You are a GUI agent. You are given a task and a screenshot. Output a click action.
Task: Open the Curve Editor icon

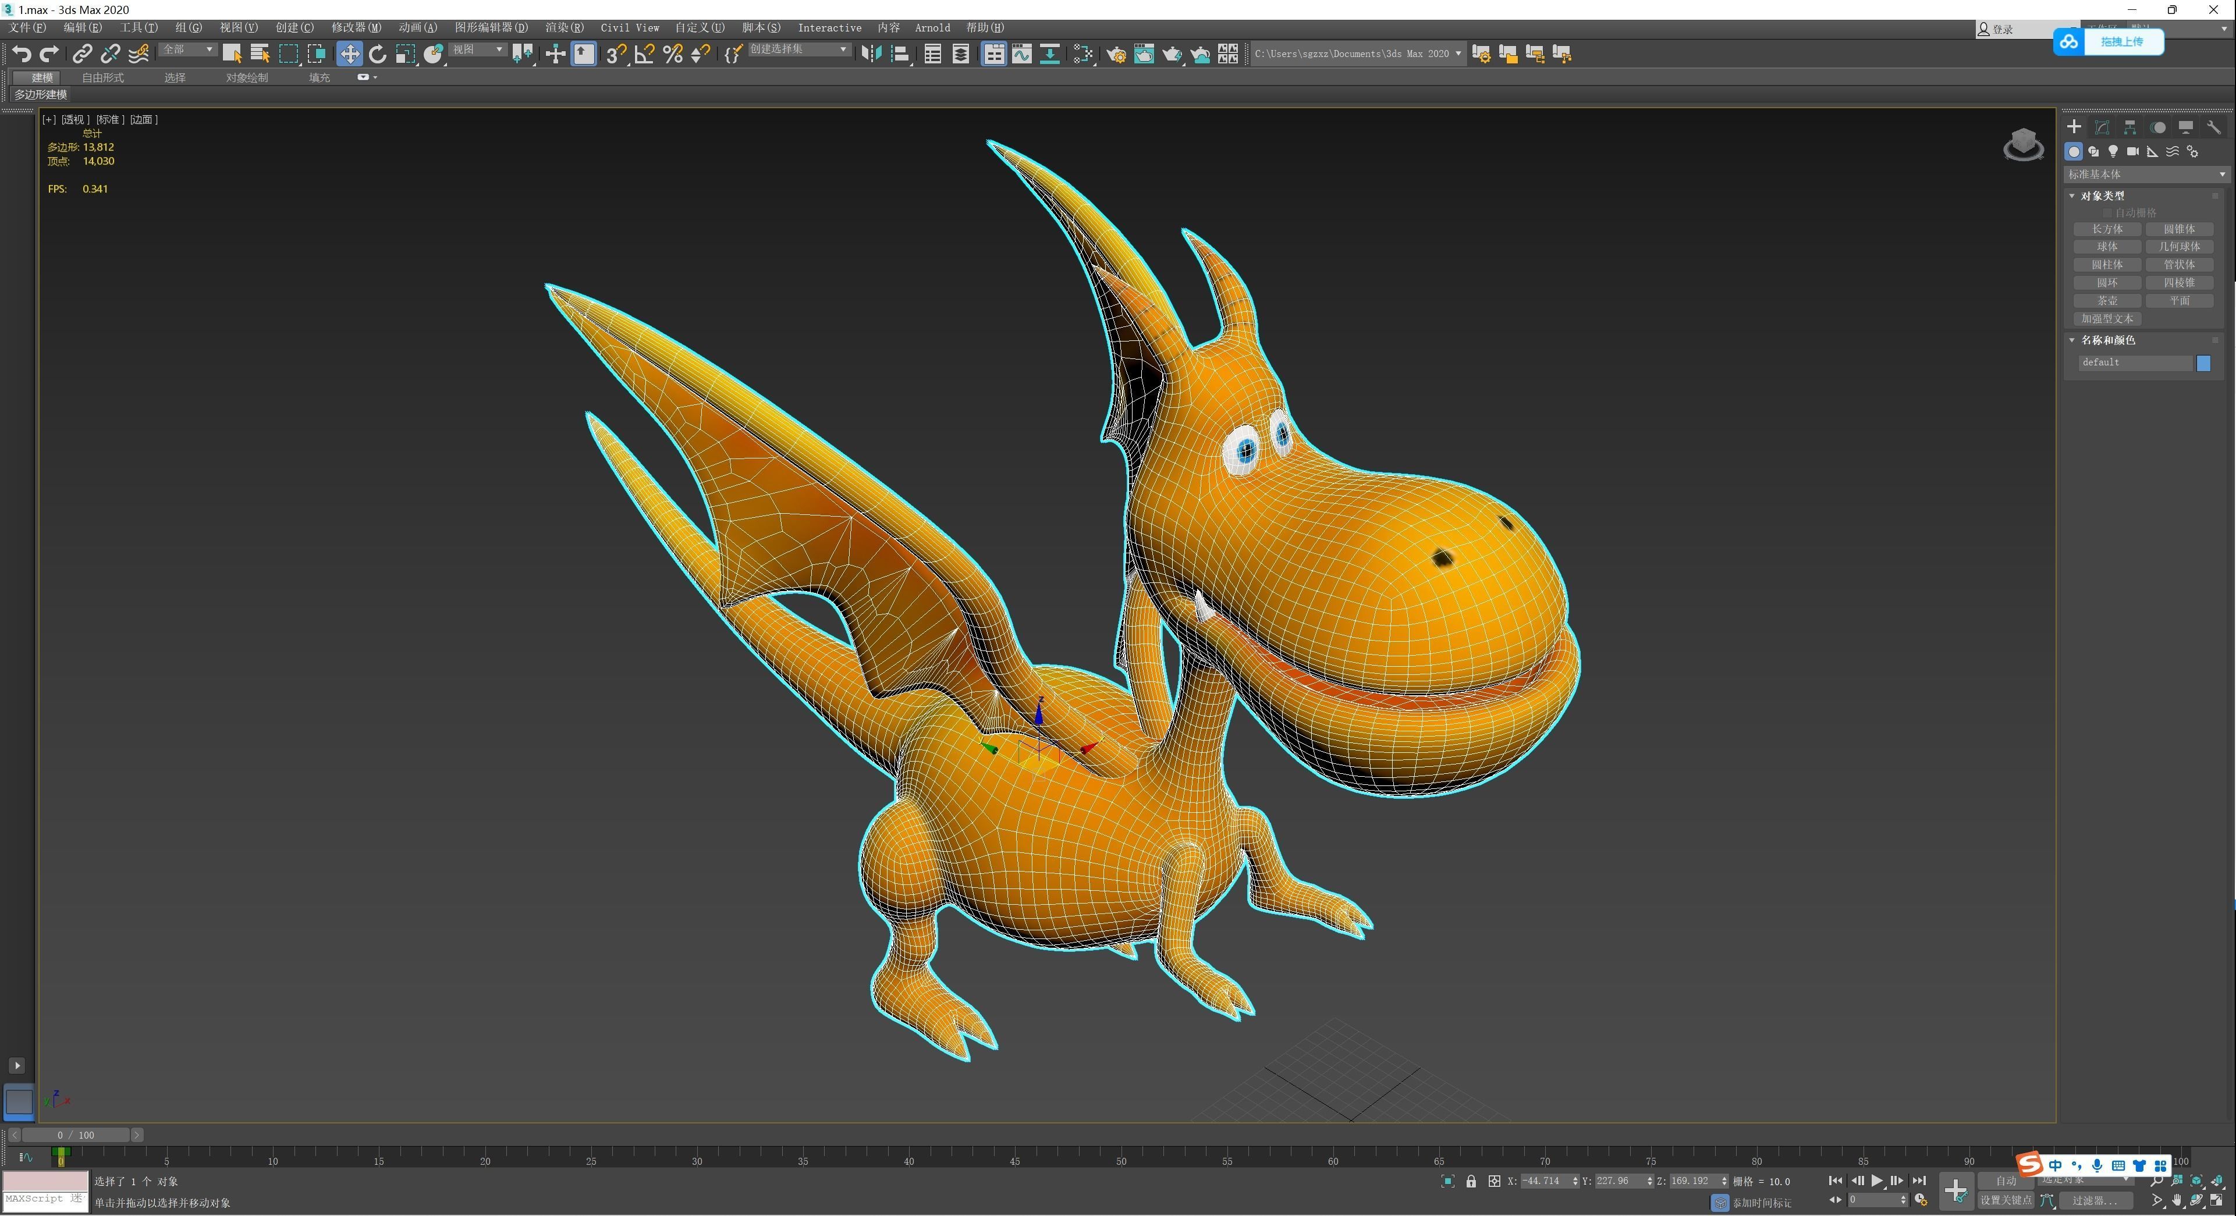pos(1021,54)
